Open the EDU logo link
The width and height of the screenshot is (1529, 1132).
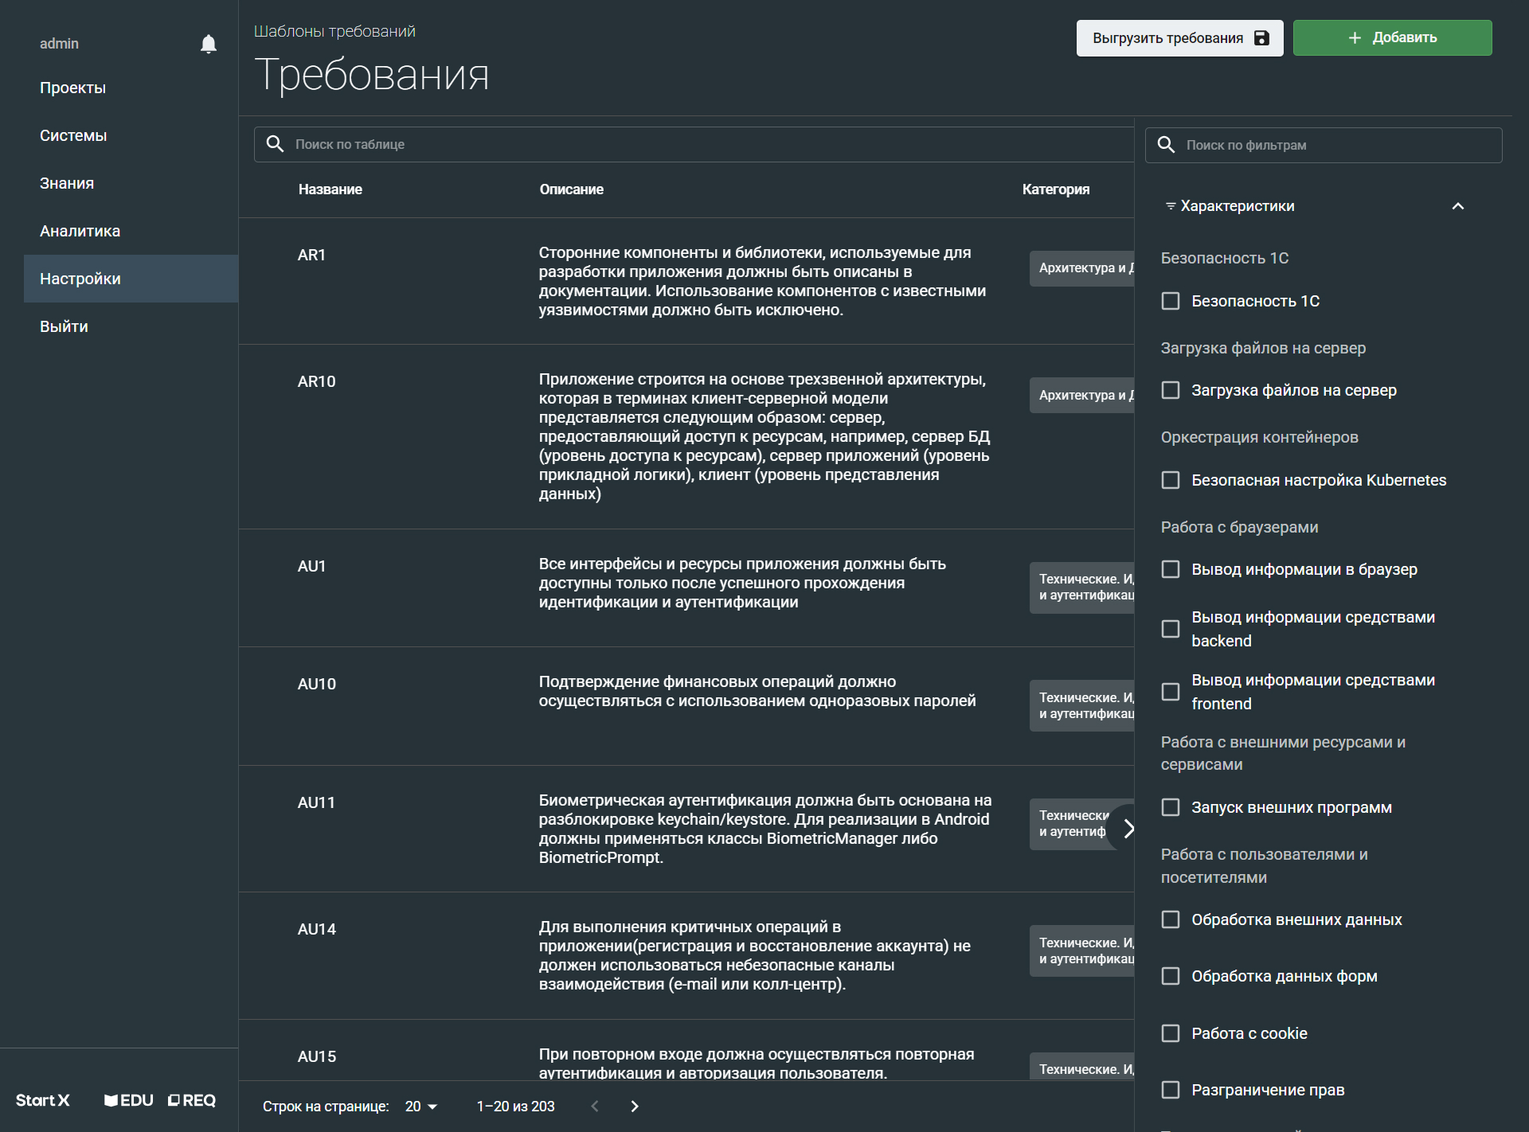(129, 1100)
